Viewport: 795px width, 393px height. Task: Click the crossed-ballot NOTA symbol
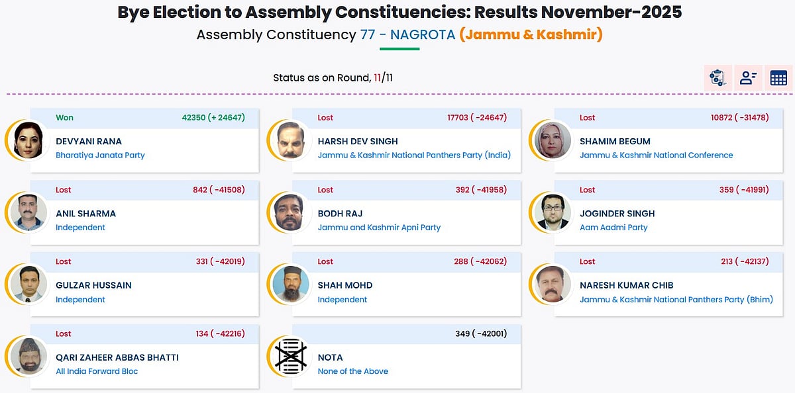(x=290, y=357)
